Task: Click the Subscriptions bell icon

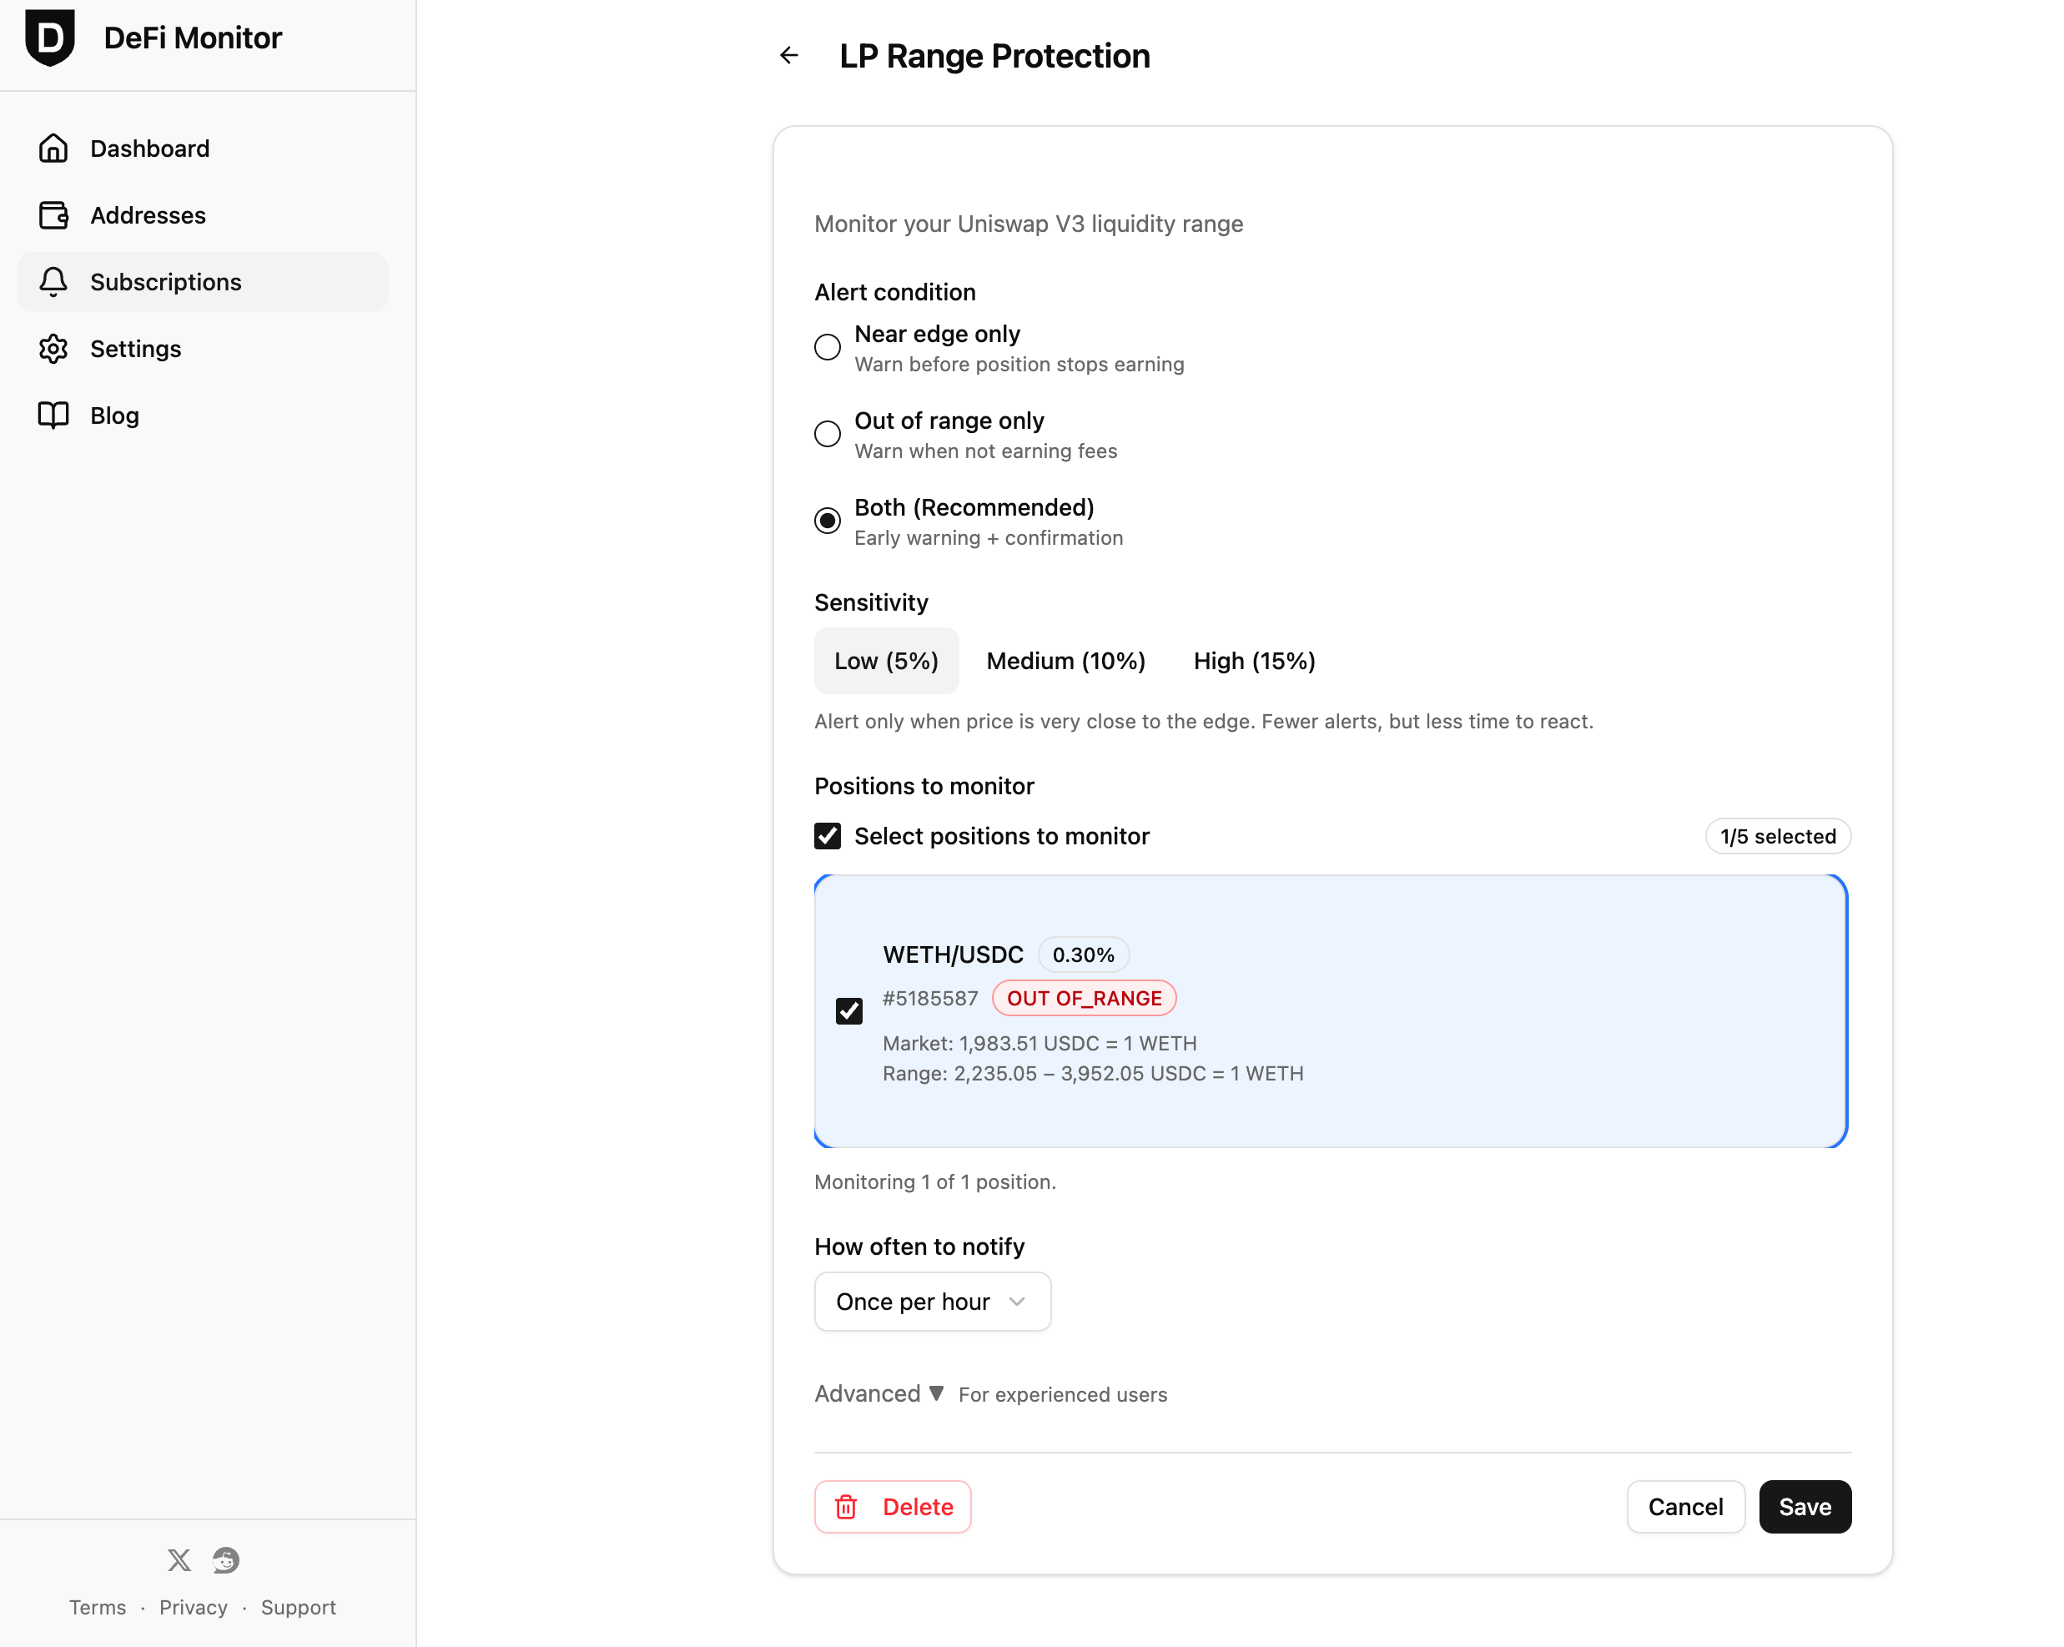Action: tap(53, 281)
